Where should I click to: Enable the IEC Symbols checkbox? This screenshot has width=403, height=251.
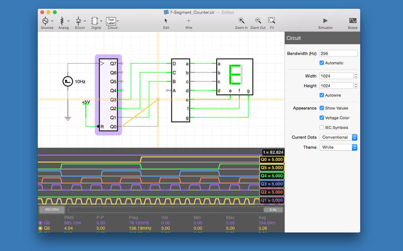click(x=322, y=128)
